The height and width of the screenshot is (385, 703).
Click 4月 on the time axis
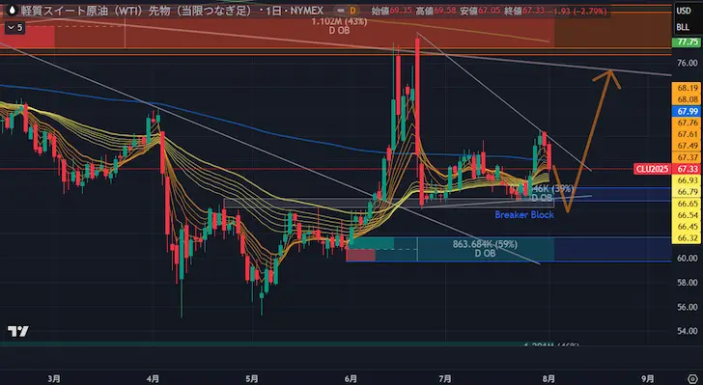(x=153, y=379)
